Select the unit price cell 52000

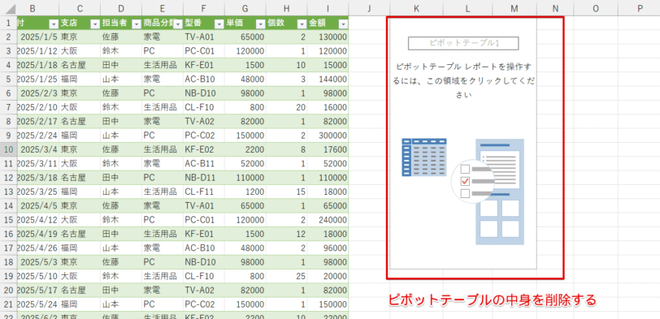245,163
